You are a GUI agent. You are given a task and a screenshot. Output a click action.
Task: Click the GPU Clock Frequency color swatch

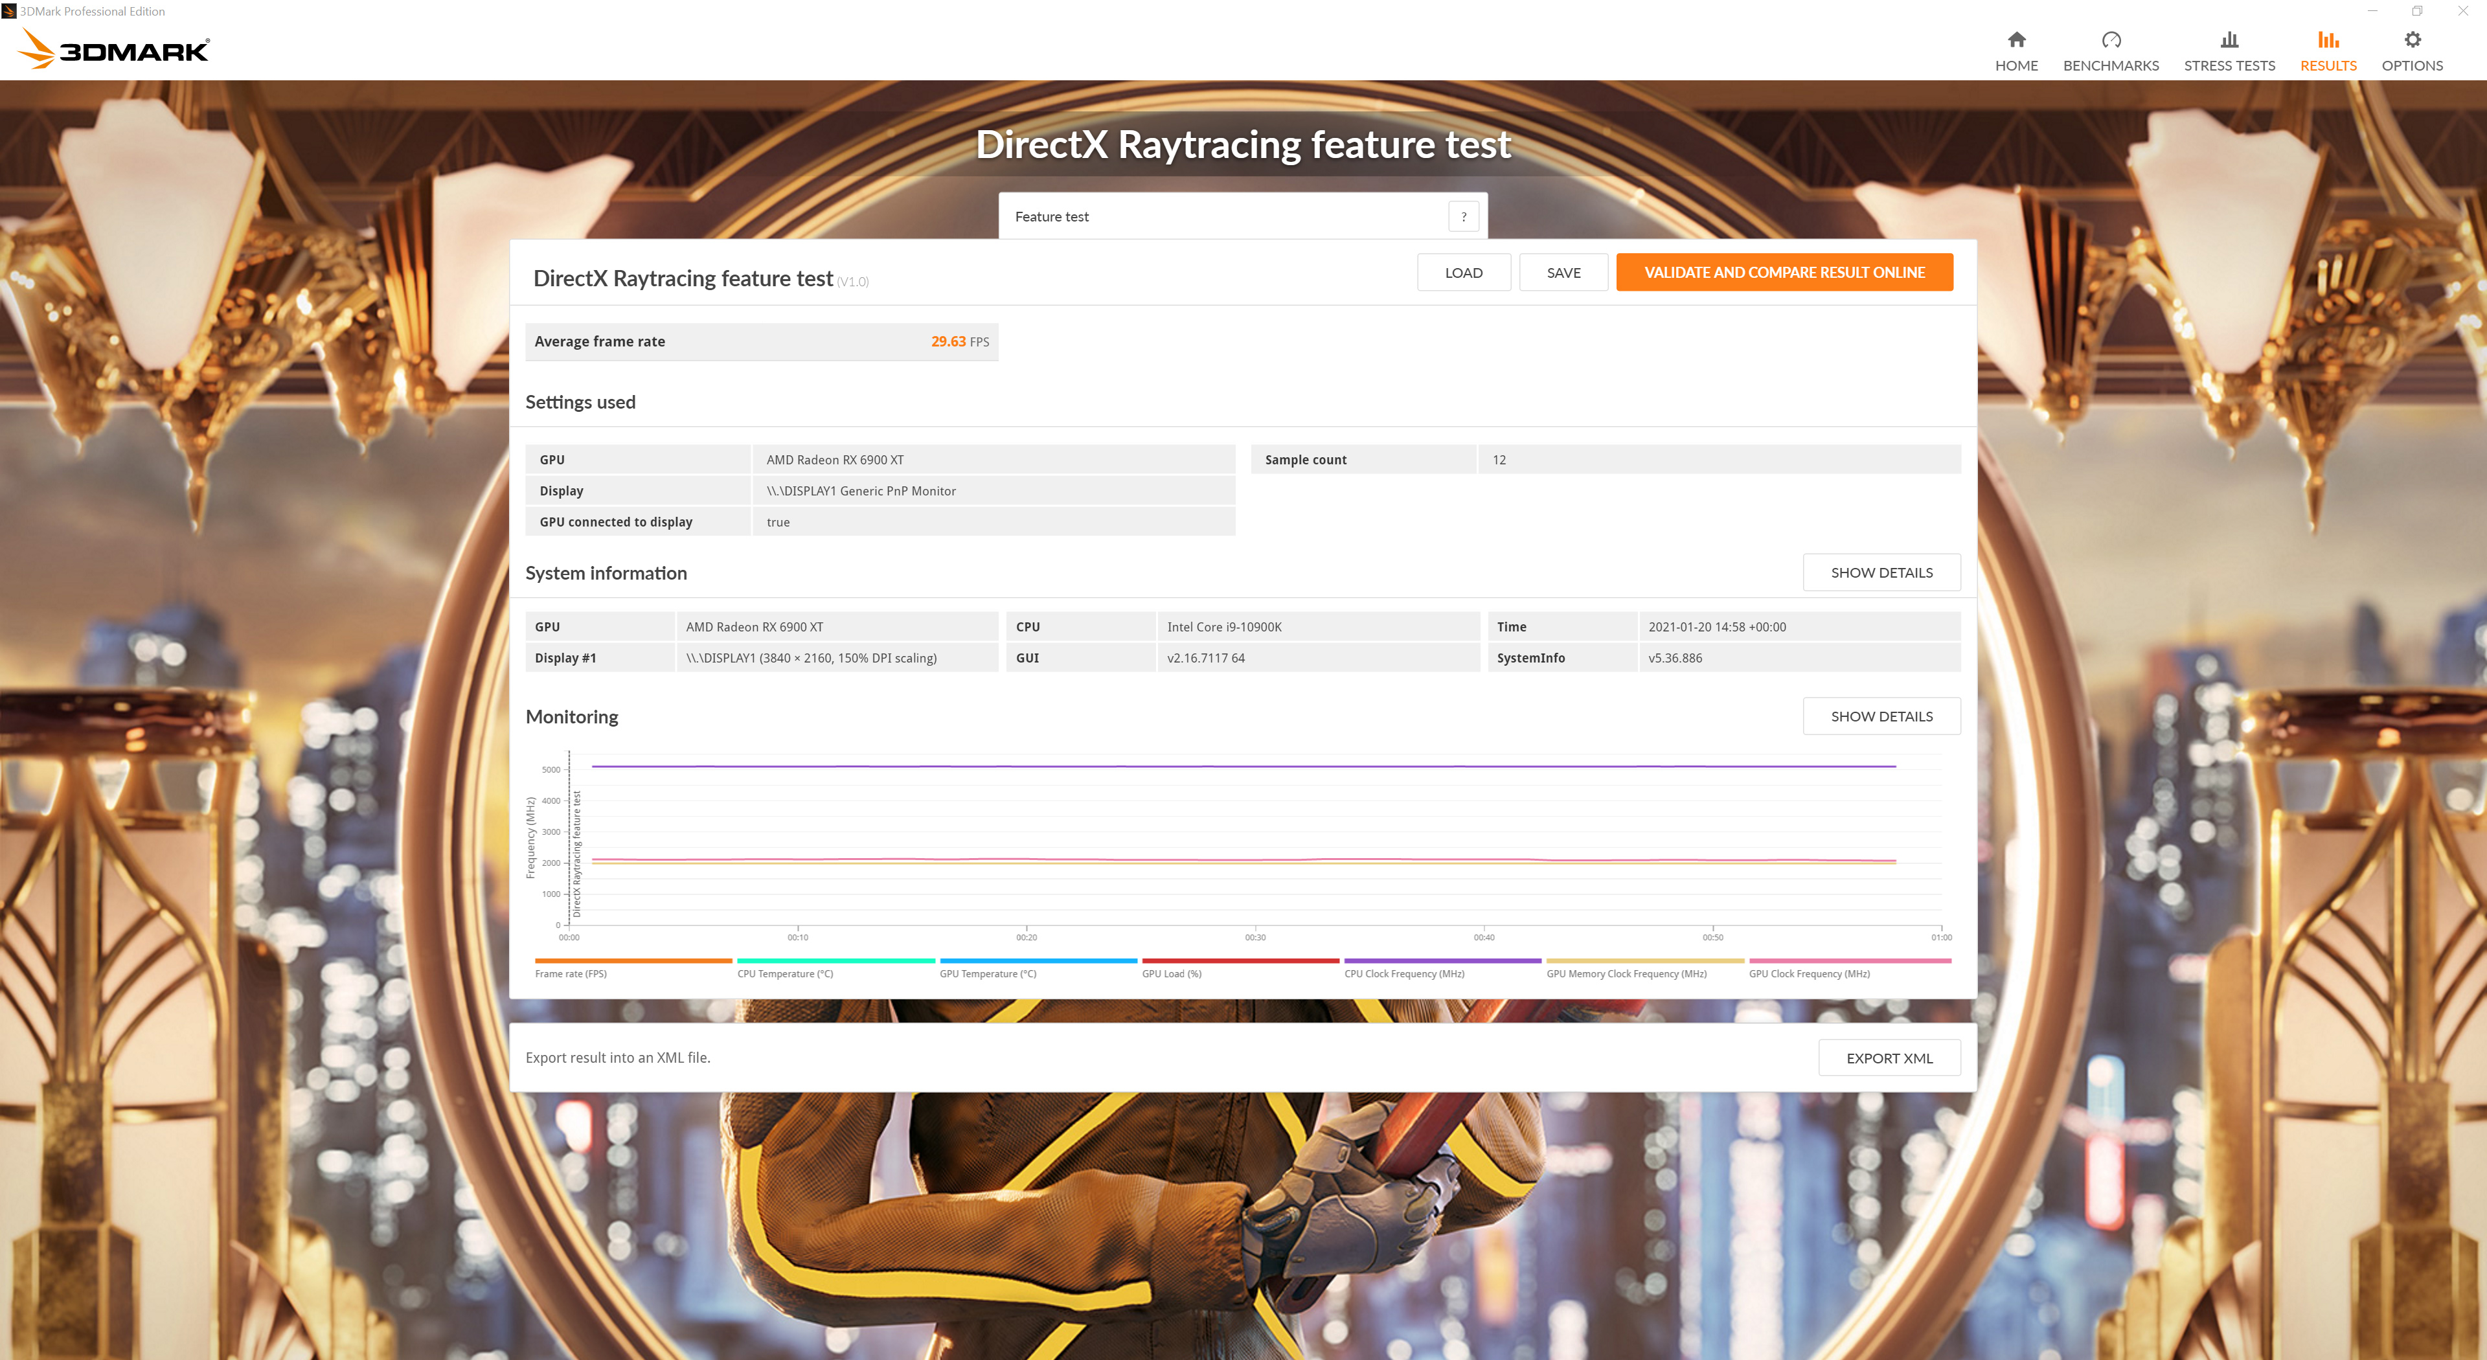[1849, 960]
